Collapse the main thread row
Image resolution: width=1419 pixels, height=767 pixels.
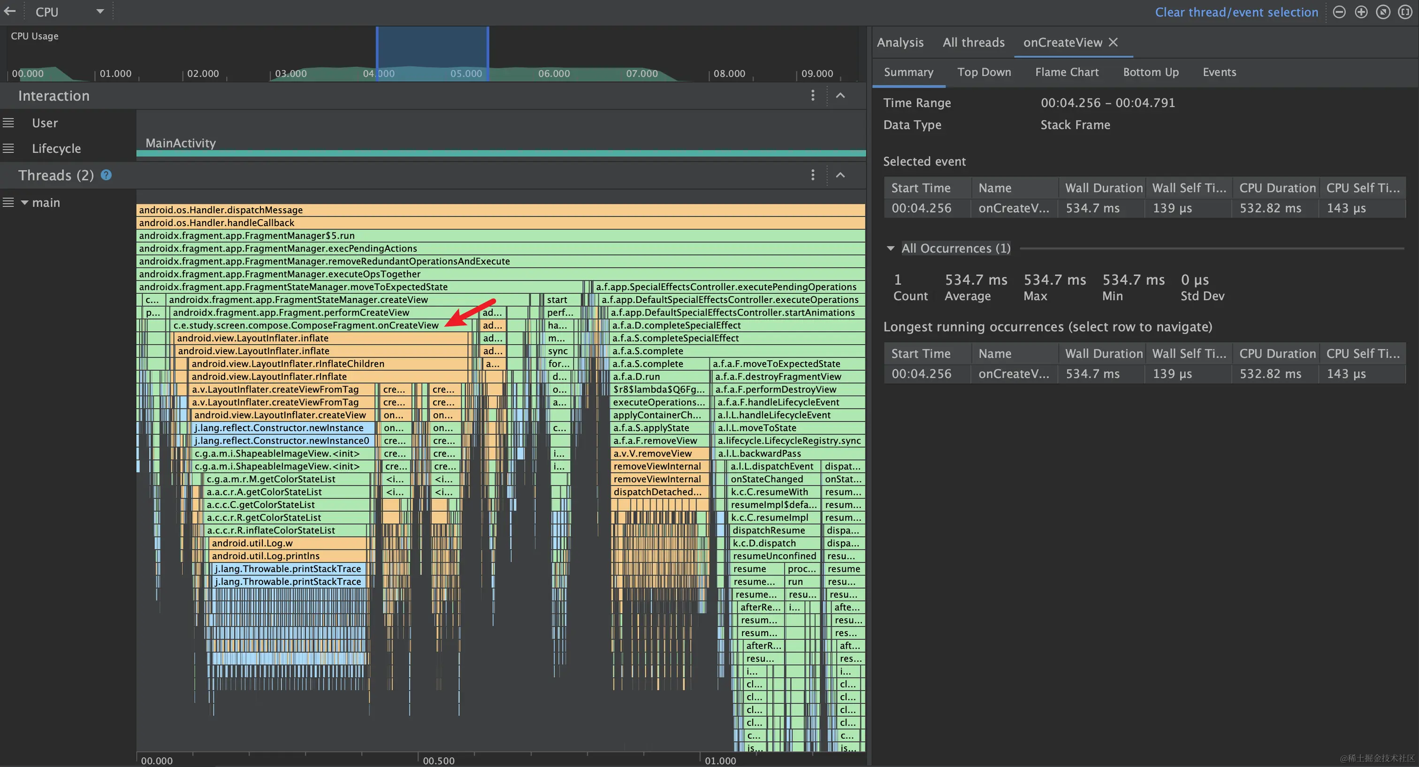[25, 203]
